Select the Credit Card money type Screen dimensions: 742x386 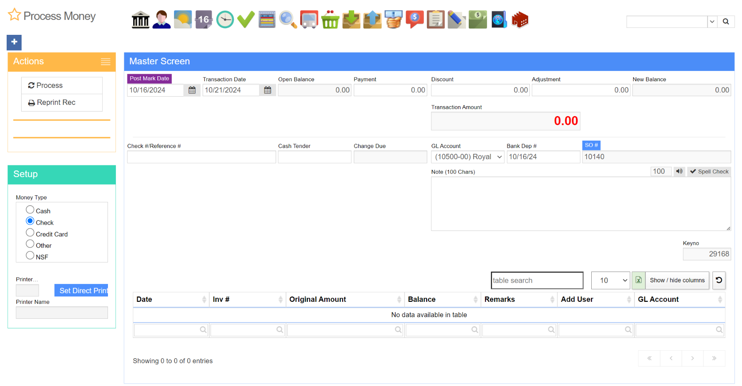pyautogui.click(x=30, y=233)
